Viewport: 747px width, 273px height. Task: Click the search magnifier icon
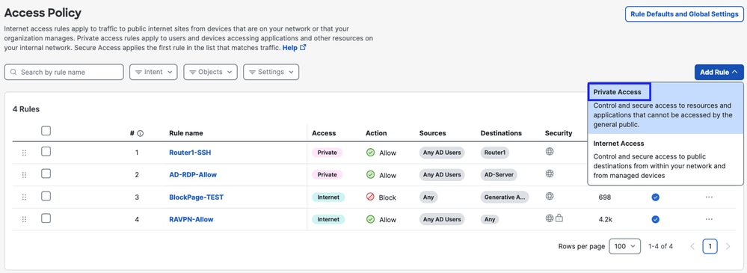pos(13,73)
